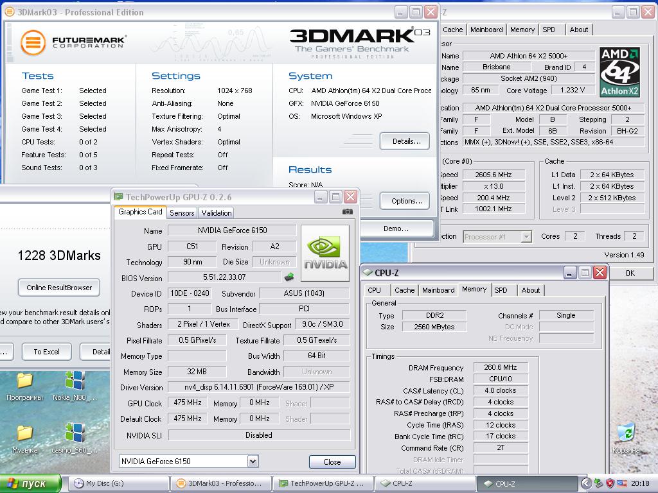Click the Demo... button in 3DMark03
This screenshot has height=493, width=658.
[x=396, y=229]
